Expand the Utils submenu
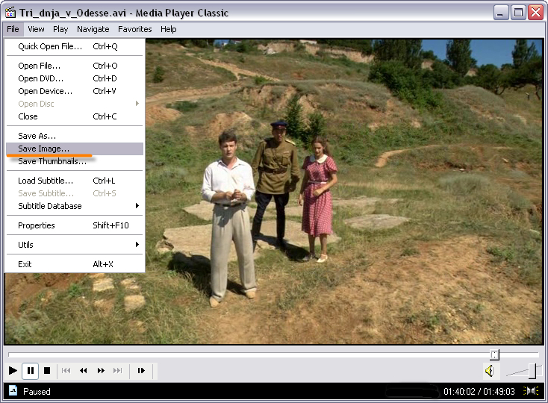Image resolution: width=548 pixels, height=403 pixels. 75,245
